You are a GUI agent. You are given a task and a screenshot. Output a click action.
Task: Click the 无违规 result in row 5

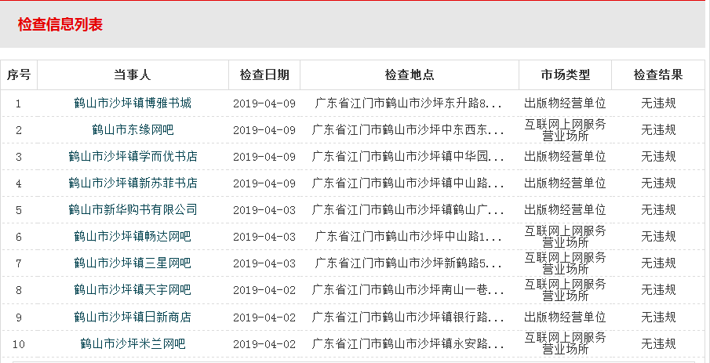tap(658, 209)
